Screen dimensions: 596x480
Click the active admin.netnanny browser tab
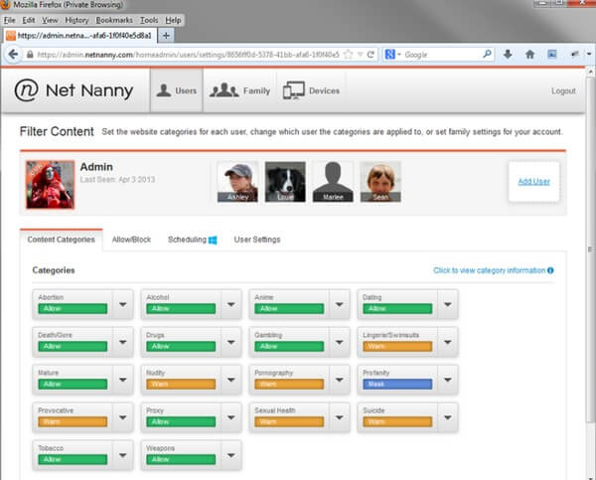[80, 36]
